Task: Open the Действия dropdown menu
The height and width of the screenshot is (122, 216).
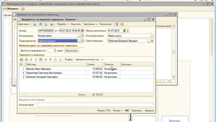Action: point(24,24)
